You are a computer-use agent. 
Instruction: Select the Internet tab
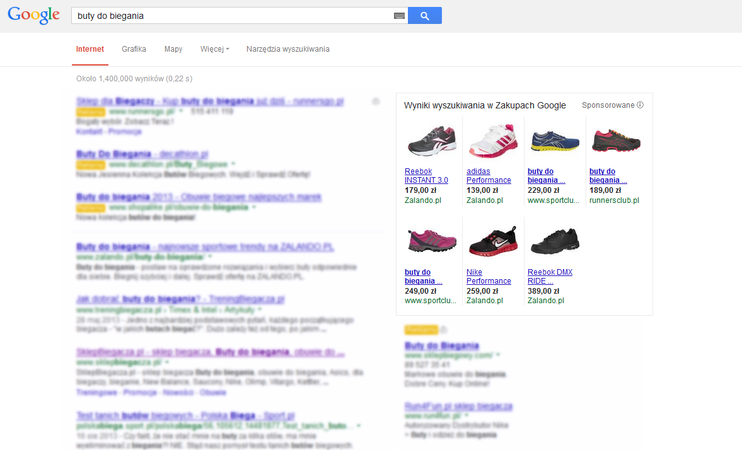click(x=90, y=49)
